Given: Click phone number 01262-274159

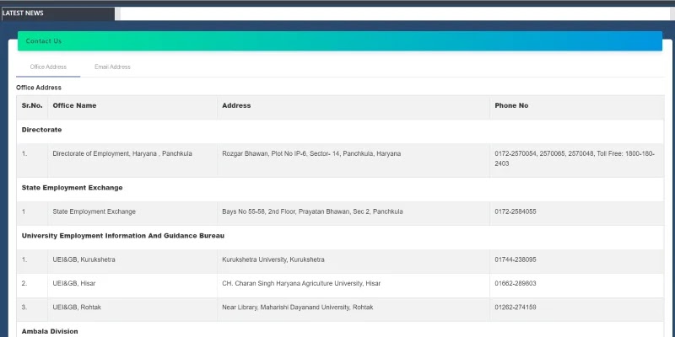Looking at the screenshot, I should click(x=516, y=308).
